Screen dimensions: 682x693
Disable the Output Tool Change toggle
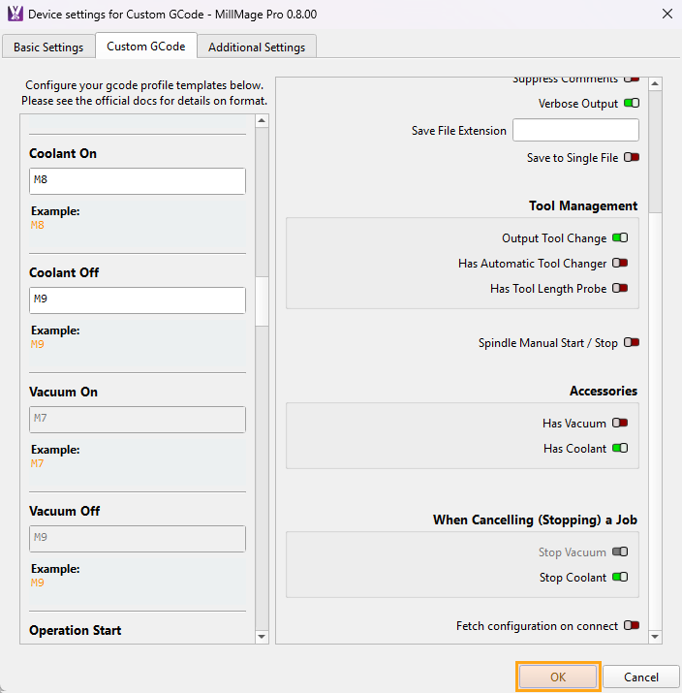coord(620,238)
